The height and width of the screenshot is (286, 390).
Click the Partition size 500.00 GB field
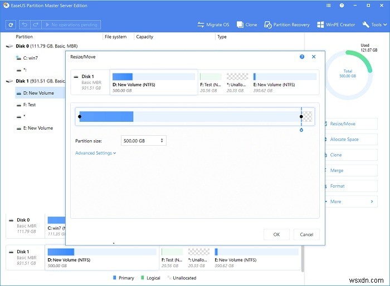[144, 141]
